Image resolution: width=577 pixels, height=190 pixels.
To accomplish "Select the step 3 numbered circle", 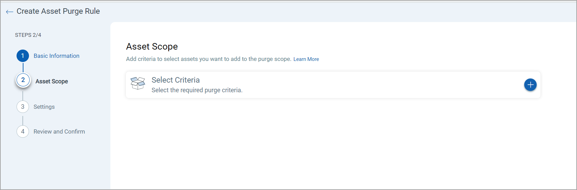I will (23, 107).
